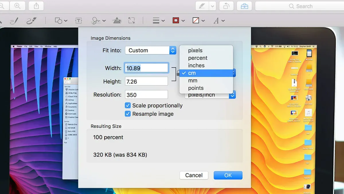Click the Adjust Size tool icon
This screenshot has height=194, width=344.
(x=132, y=21)
